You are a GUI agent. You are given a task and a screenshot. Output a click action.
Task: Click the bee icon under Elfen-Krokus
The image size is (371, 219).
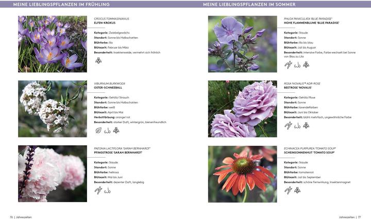tap(98, 61)
